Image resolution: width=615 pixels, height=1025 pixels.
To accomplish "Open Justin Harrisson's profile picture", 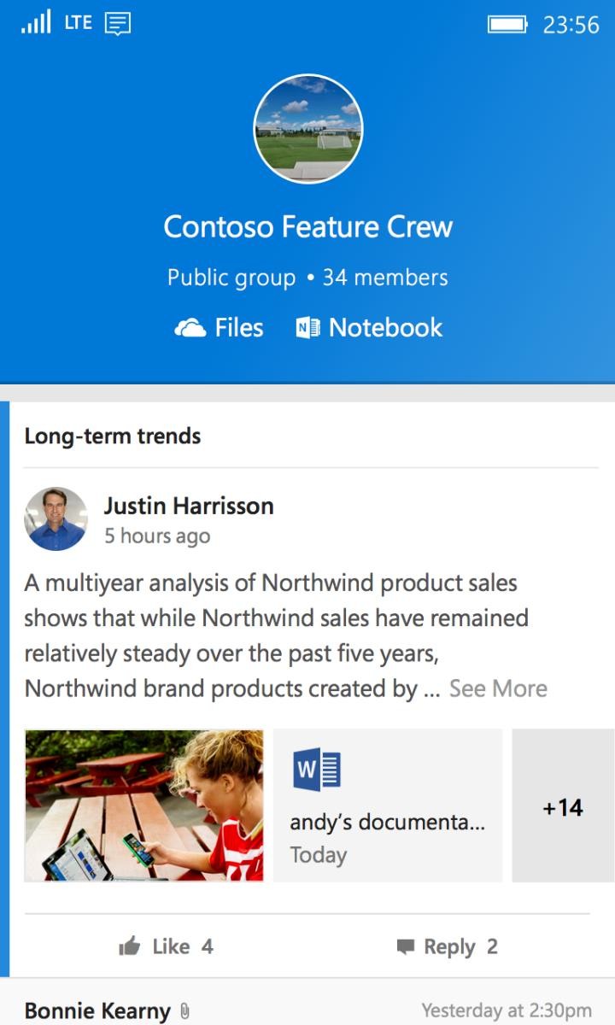I will pos(56,518).
